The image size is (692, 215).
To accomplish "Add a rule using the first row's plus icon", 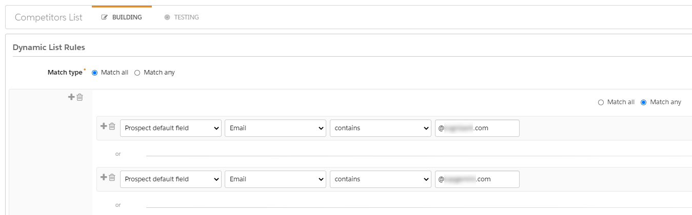I will [x=104, y=126].
